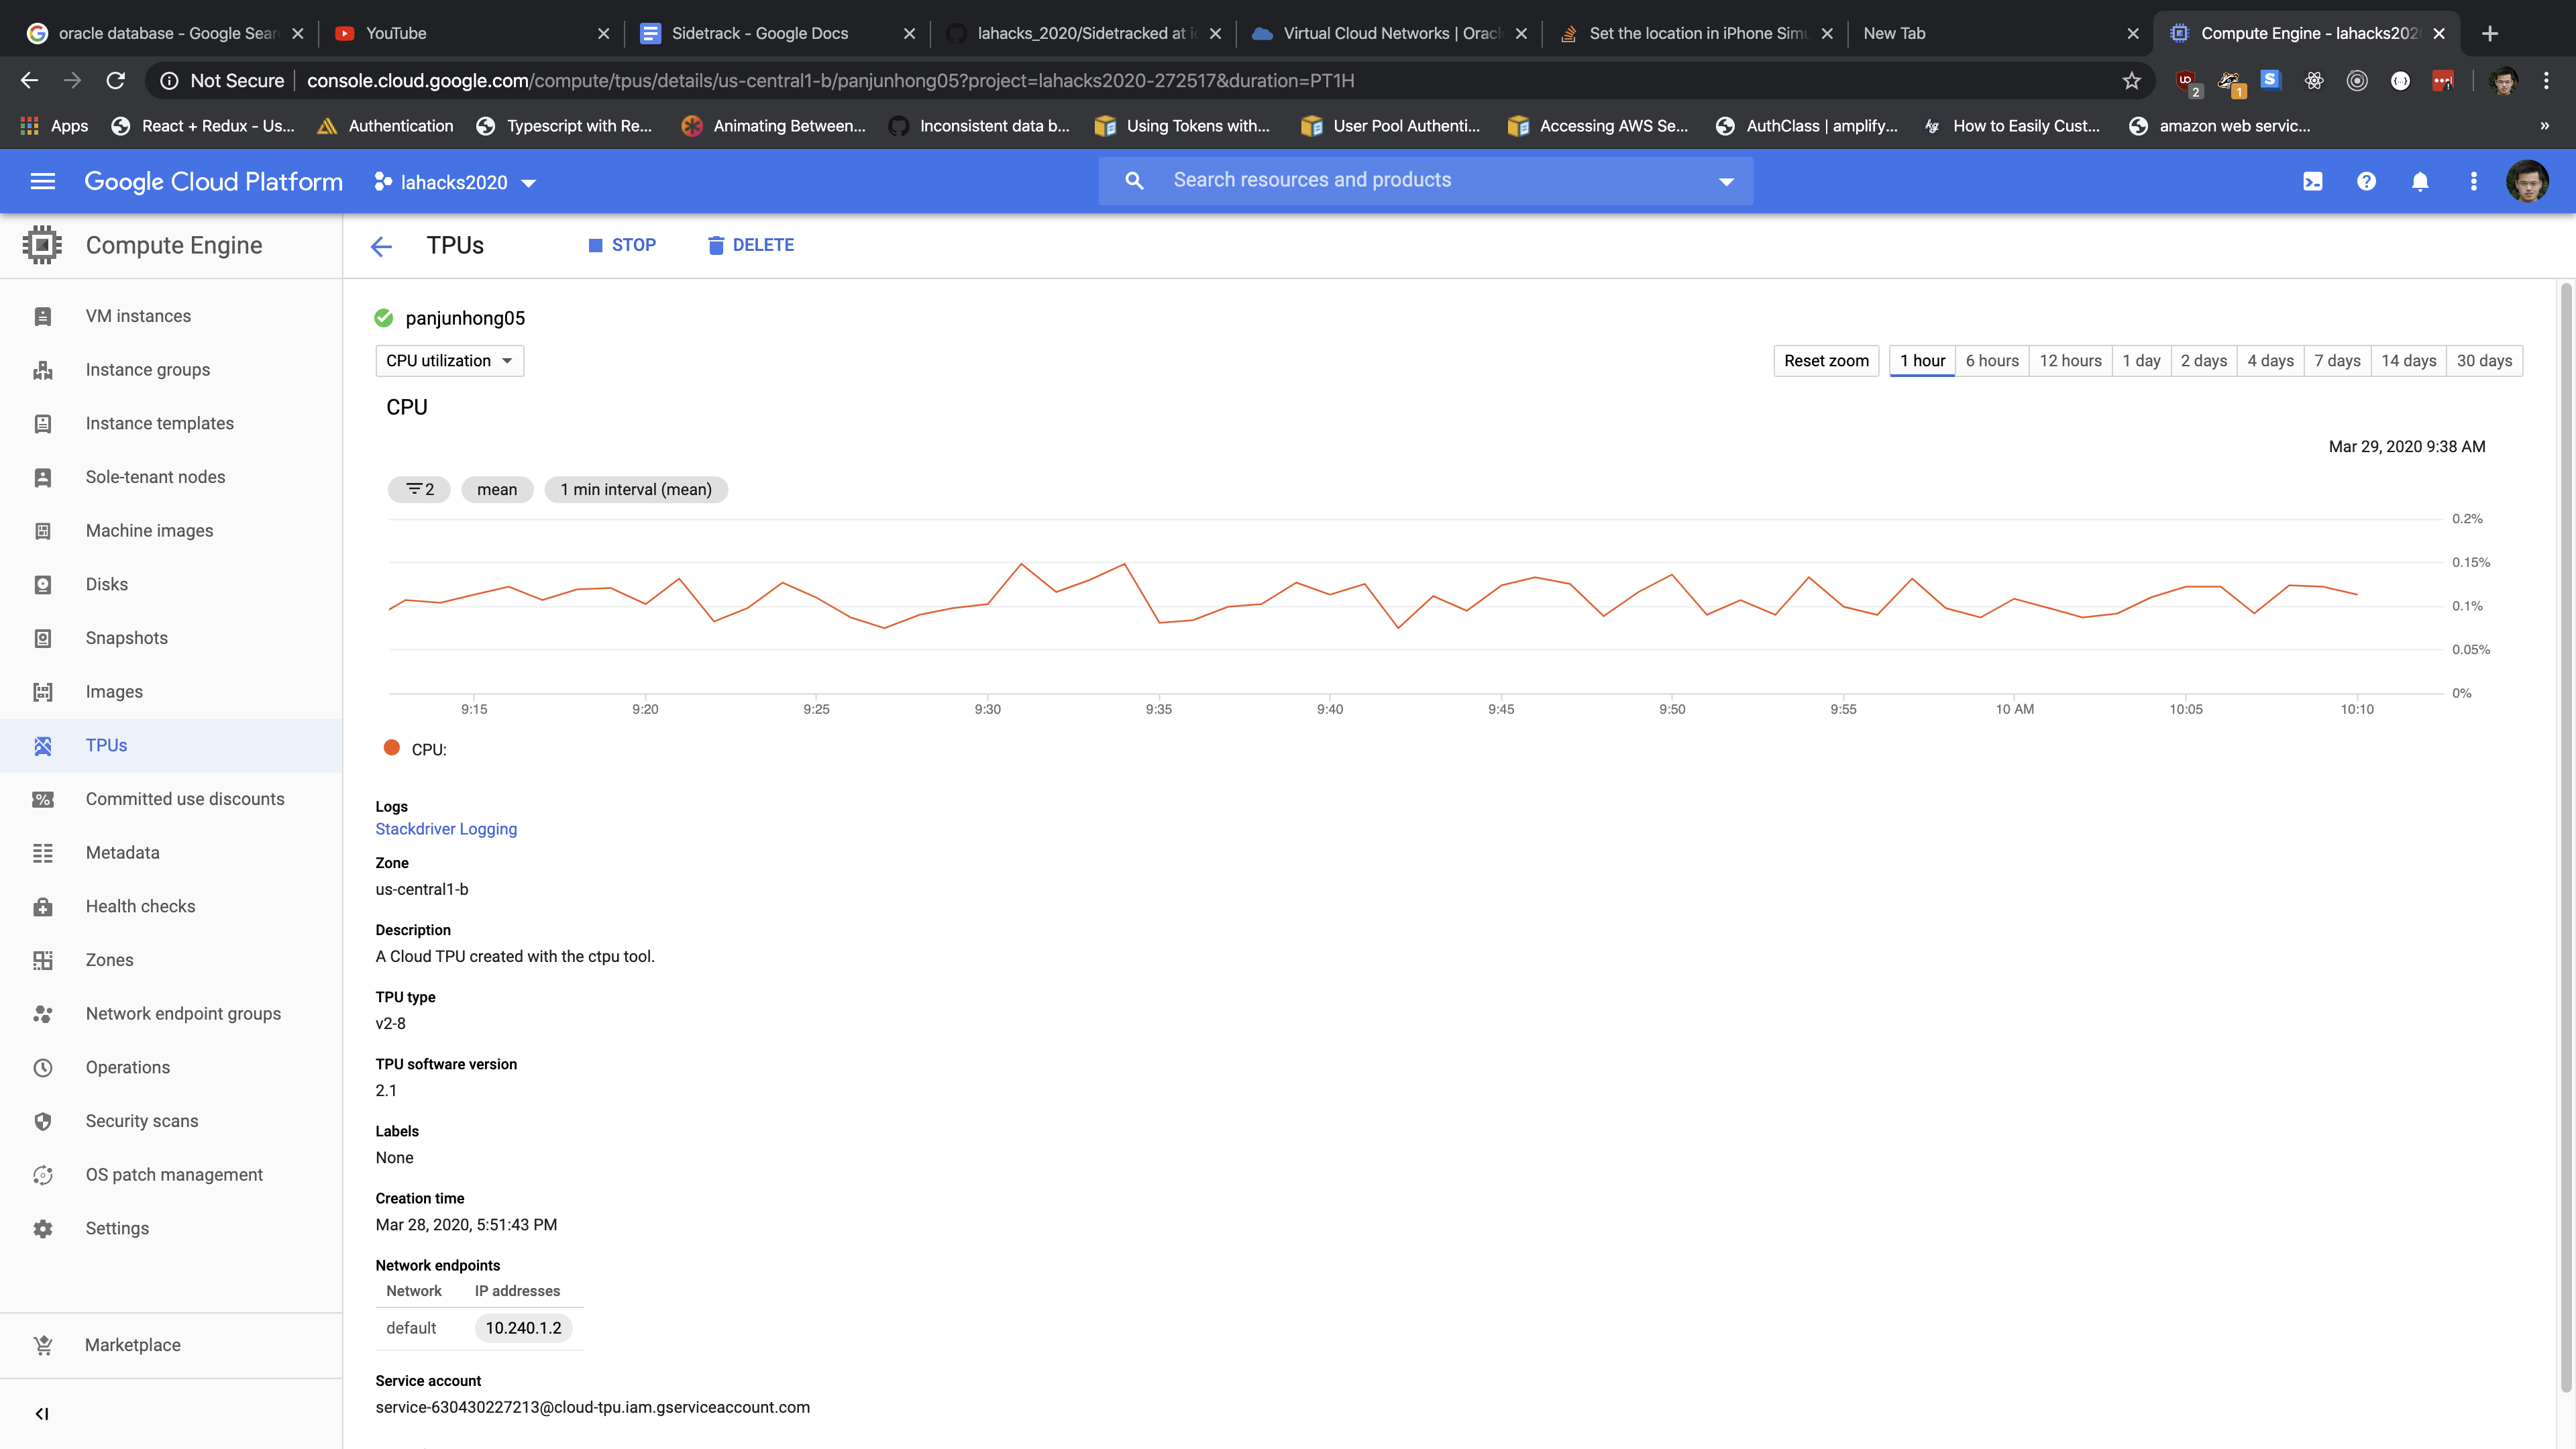This screenshot has height=1449, width=2576.
Task: Open the hamburger navigation menu
Action: pyautogui.click(x=42, y=181)
